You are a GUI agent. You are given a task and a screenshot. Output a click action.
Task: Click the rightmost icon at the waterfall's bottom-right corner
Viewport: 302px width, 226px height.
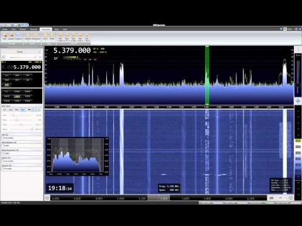click(291, 198)
